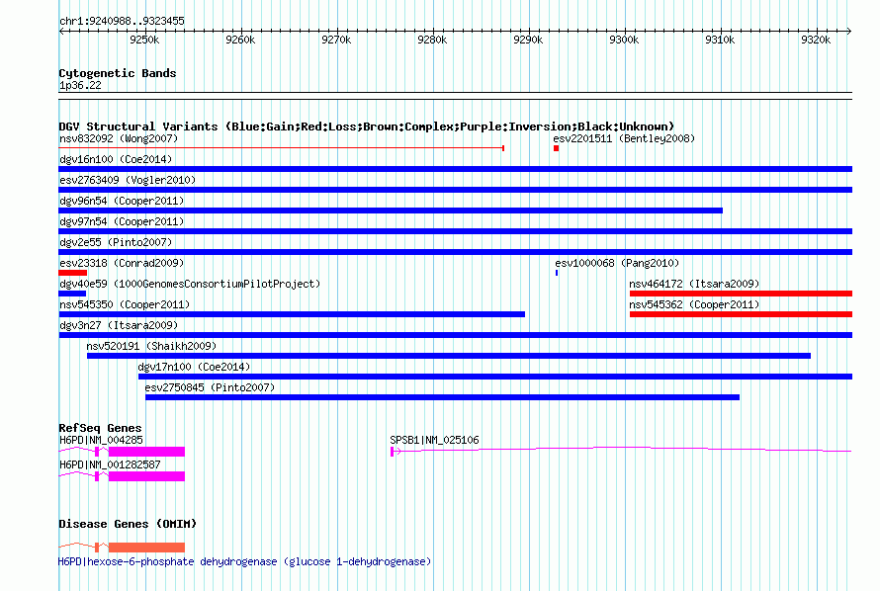Select the blue bar under dgv96n54
Viewport: 880px width, 591px height.
click(391, 211)
